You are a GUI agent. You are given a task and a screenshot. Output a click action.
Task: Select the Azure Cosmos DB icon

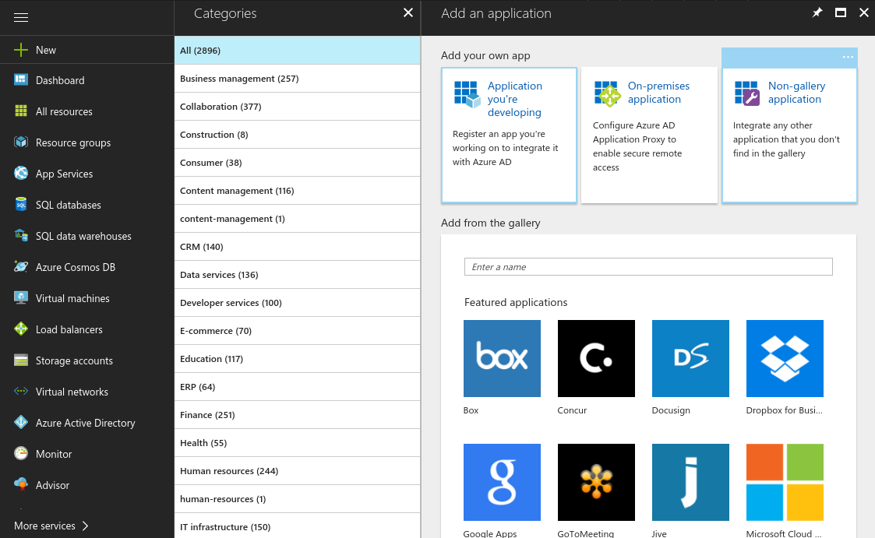click(x=21, y=267)
